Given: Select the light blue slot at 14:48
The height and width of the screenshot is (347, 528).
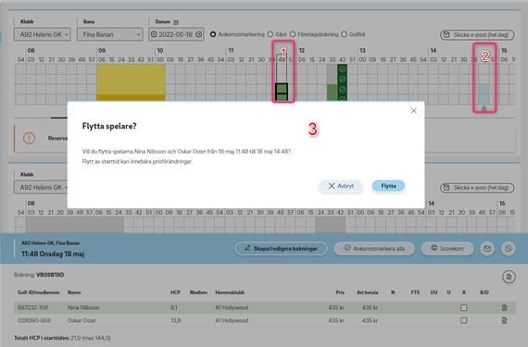Looking at the screenshot, I should 484,94.
